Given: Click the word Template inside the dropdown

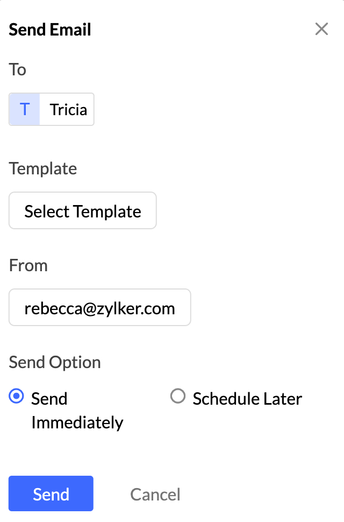Looking at the screenshot, I should 107,211.
